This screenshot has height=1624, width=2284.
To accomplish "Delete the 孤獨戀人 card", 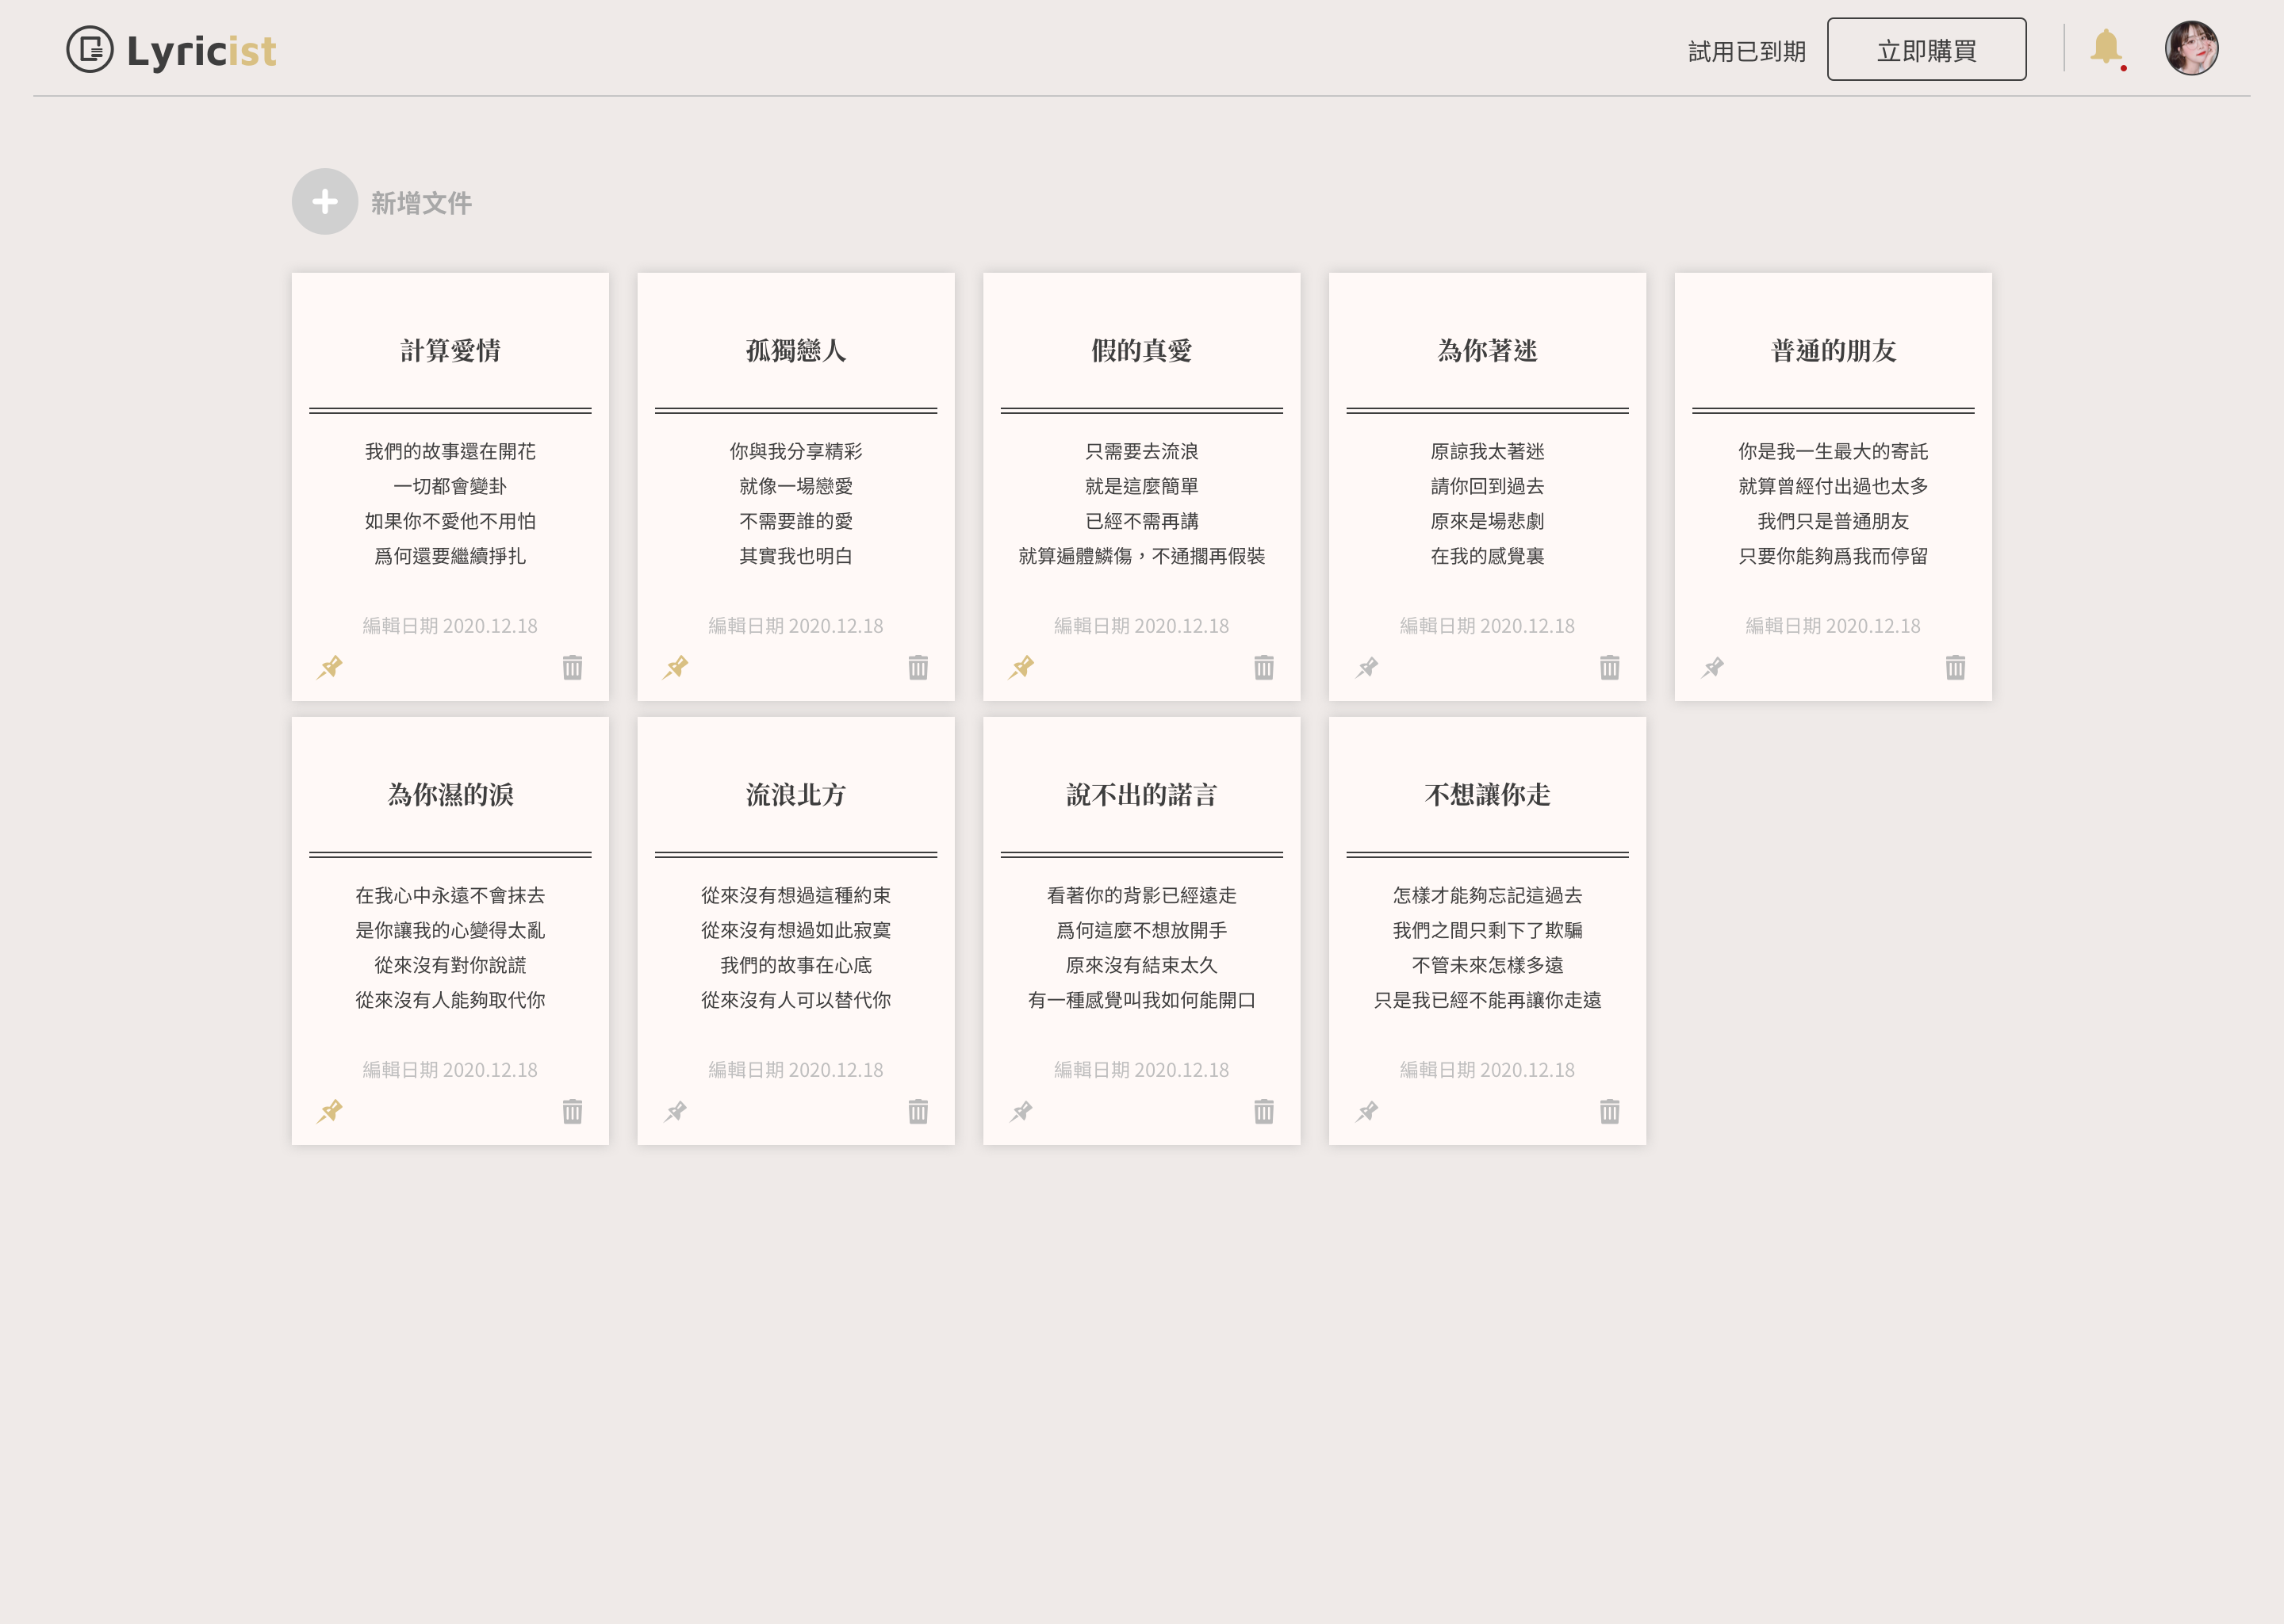I will (x=918, y=667).
